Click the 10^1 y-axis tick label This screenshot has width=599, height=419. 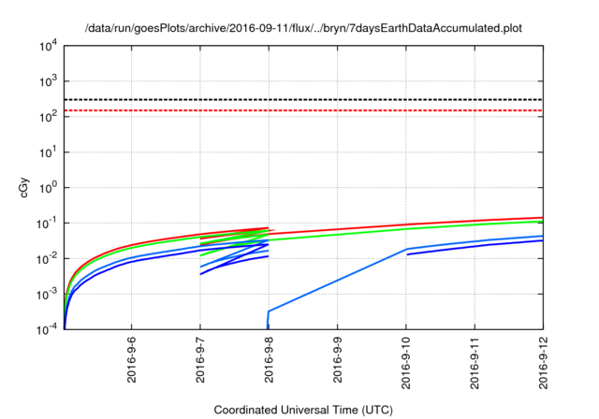point(48,152)
